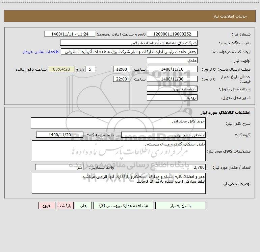Click the validity time field 22:00

(121, 79)
